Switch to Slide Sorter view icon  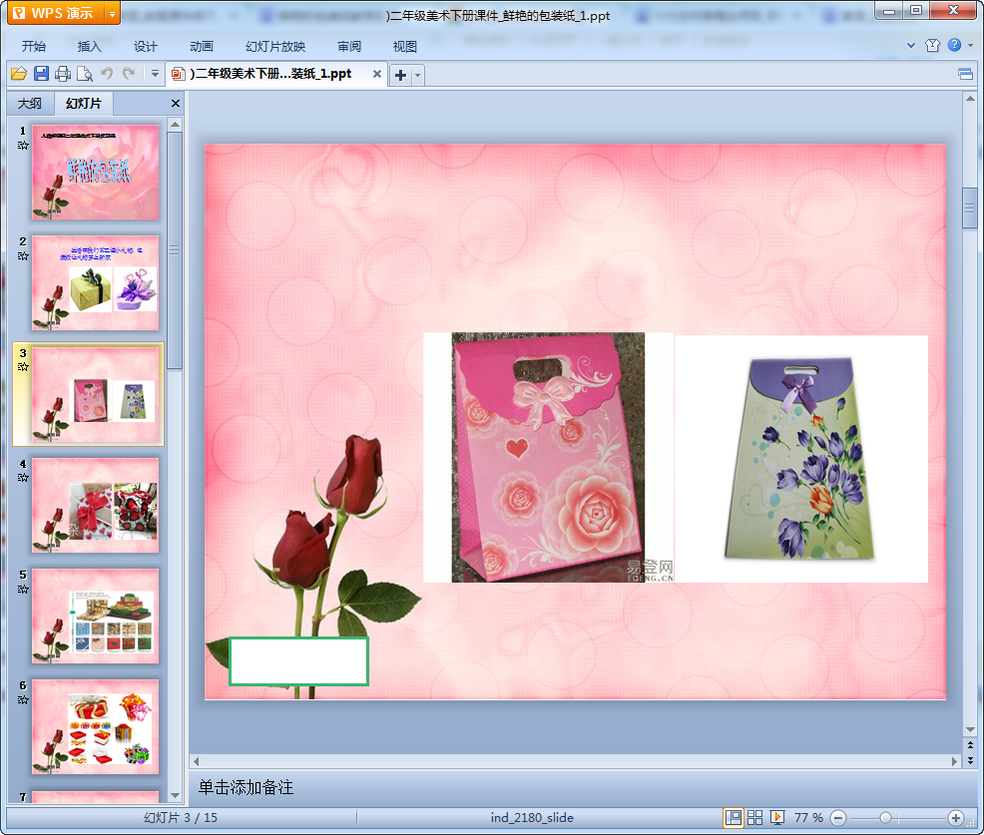click(x=754, y=817)
